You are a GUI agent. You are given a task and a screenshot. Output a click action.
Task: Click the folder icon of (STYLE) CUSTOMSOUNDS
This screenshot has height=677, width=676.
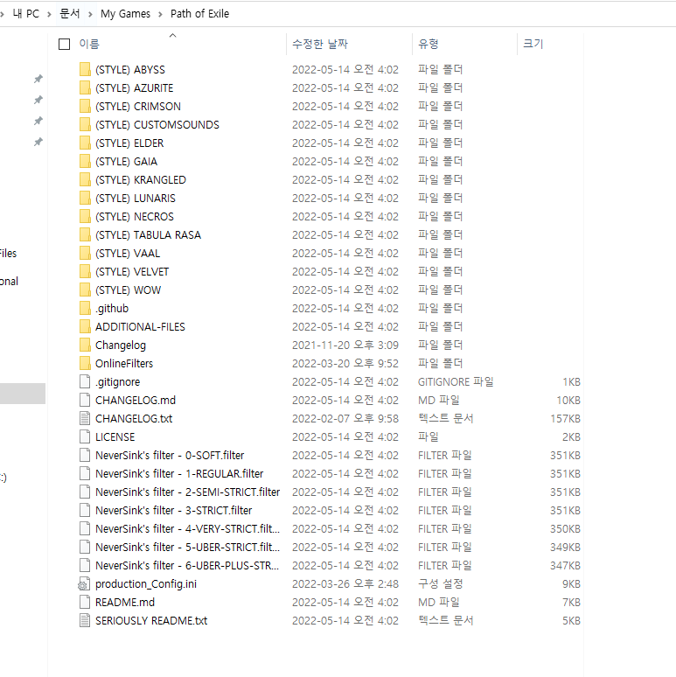(85, 125)
